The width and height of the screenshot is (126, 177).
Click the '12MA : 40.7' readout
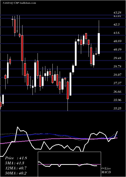click(x=16, y=168)
